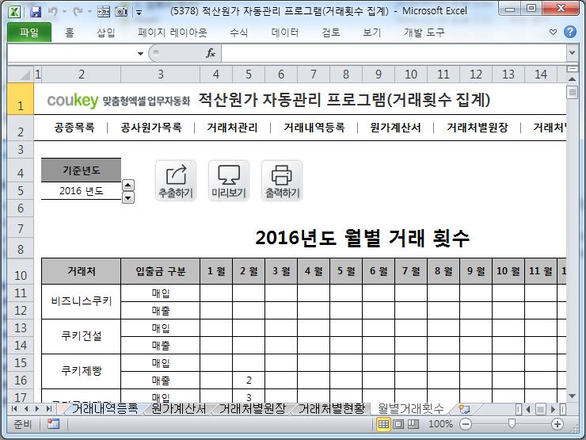Switch to Normal view in status bar

click(383, 424)
